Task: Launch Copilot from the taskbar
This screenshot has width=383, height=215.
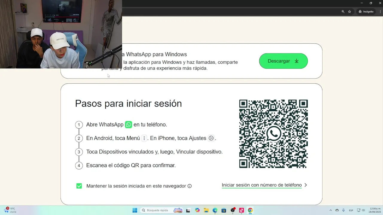Action: pos(197,210)
